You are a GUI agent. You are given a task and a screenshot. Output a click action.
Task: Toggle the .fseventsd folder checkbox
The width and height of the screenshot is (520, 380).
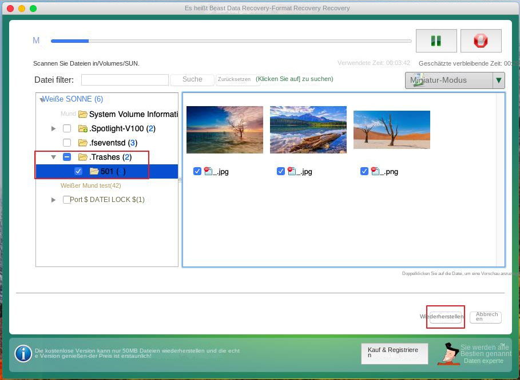pos(67,143)
